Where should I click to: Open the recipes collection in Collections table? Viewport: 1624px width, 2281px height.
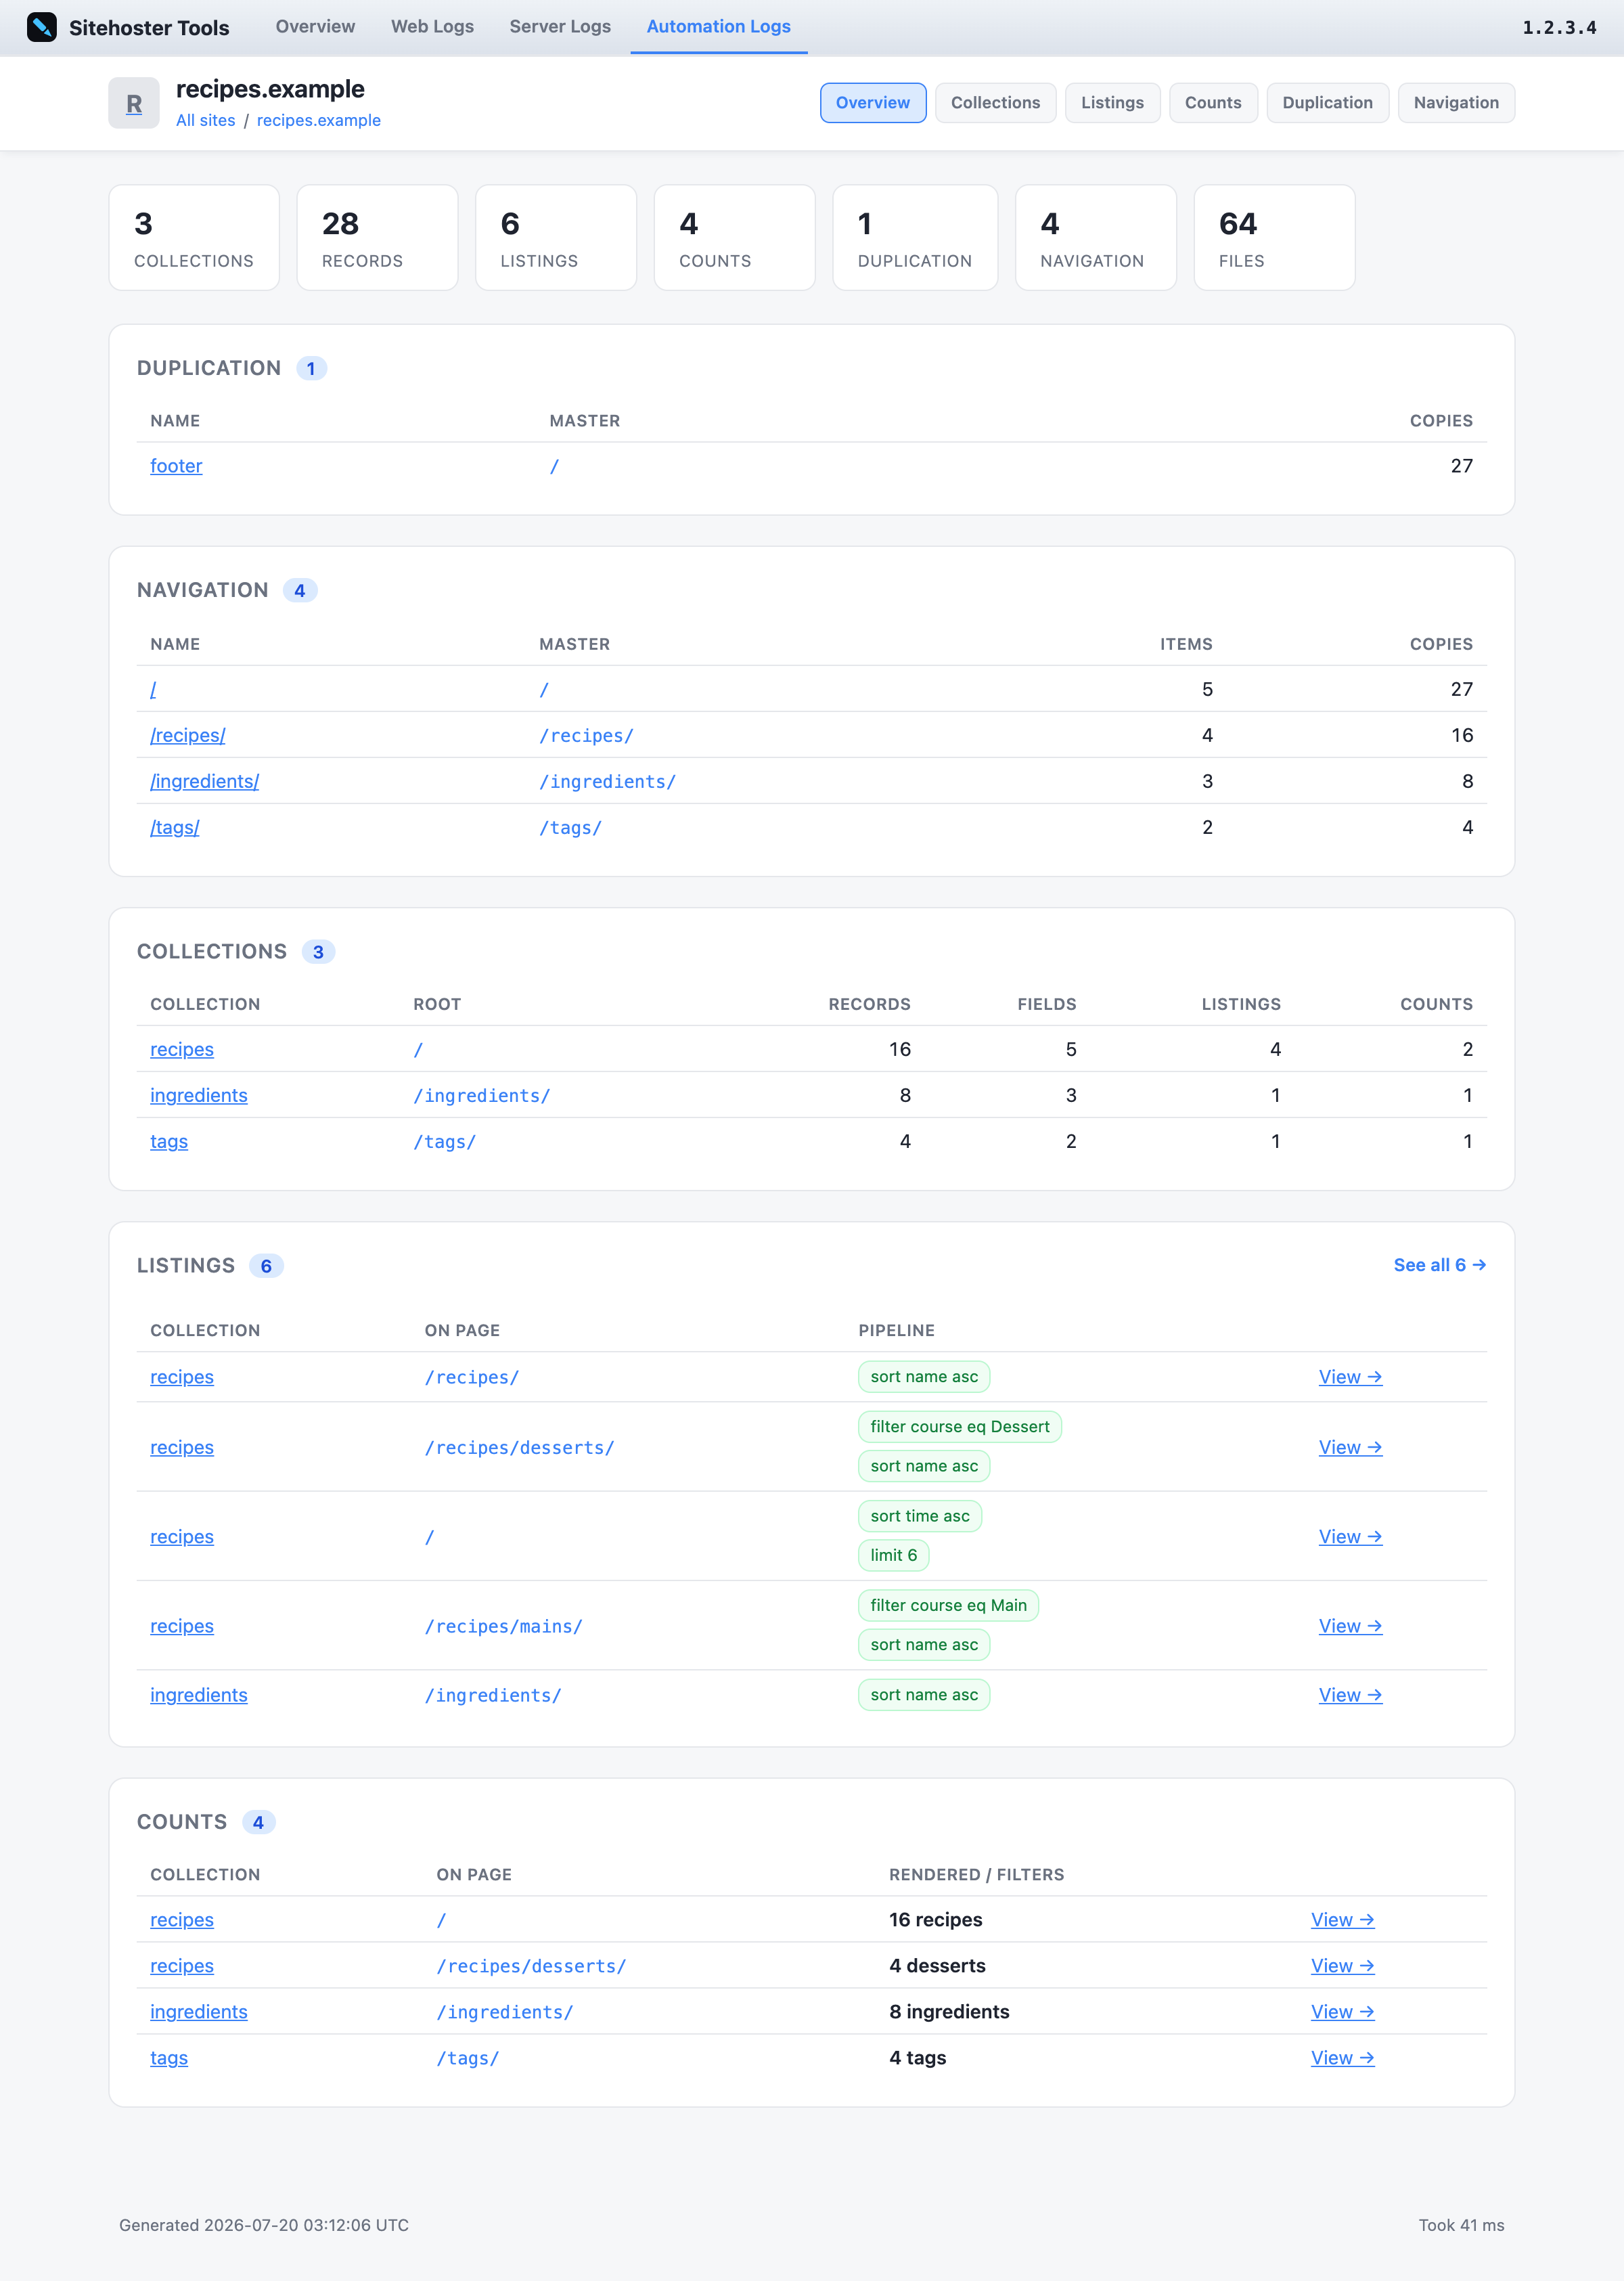point(182,1049)
